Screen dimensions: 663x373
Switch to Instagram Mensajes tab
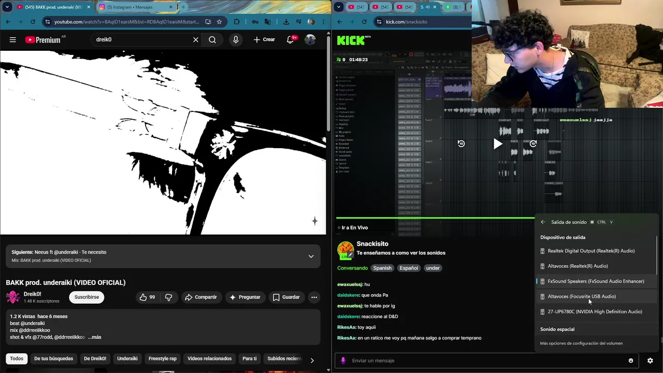pyautogui.click(x=136, y=7)
